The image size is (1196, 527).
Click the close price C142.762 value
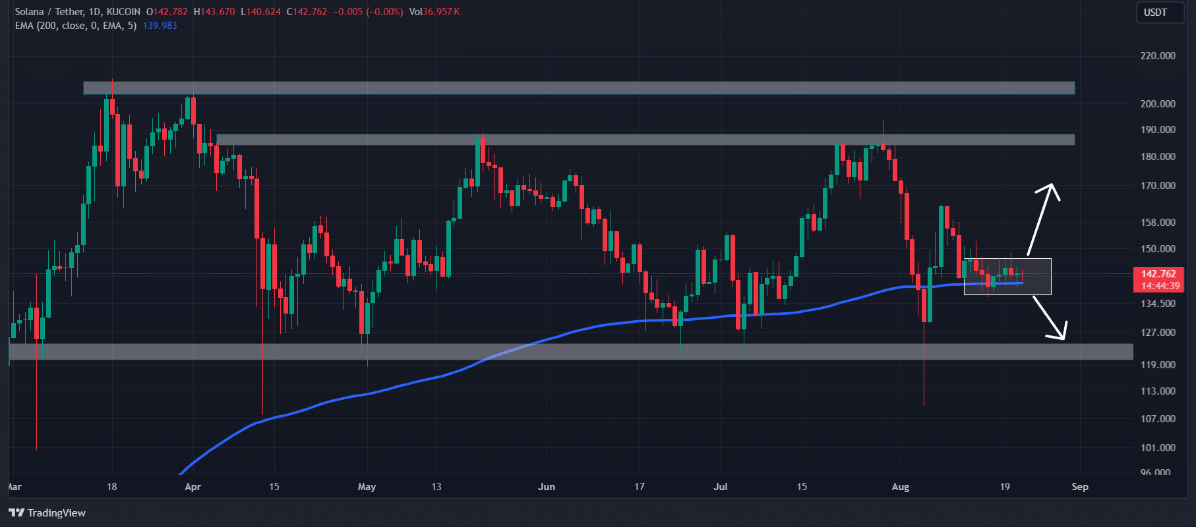point(307,12)
